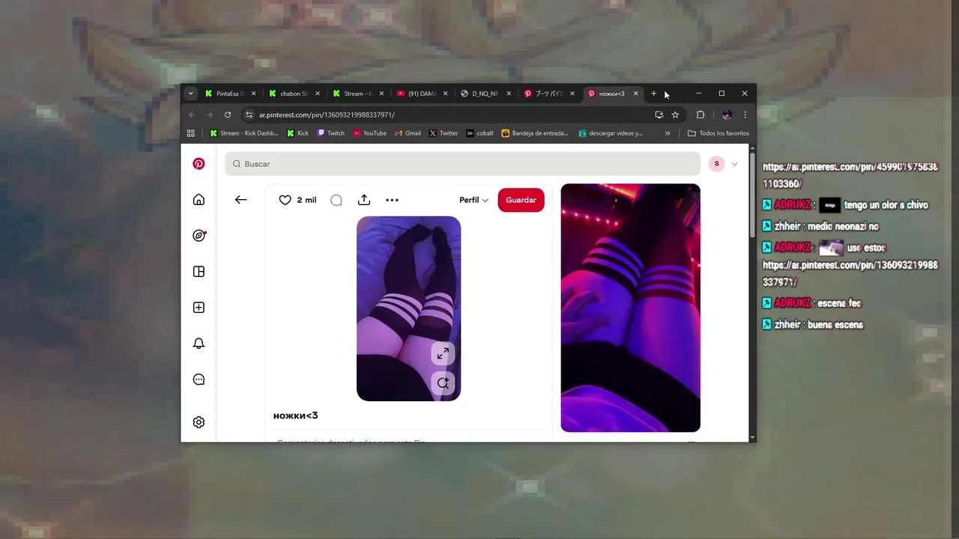The height and width of the screenshot is (539, 959).
Task: Click the address bar URL
Action: coord(327,115)
